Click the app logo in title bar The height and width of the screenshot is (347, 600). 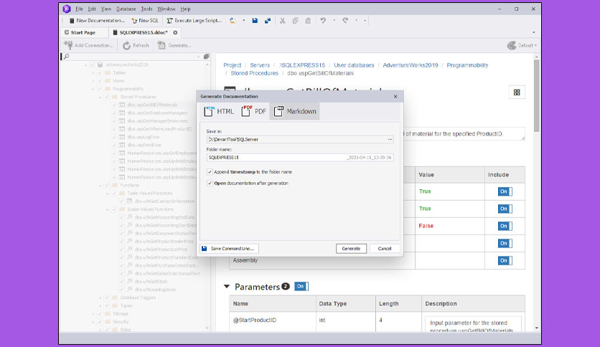click(x=67, y=9)
